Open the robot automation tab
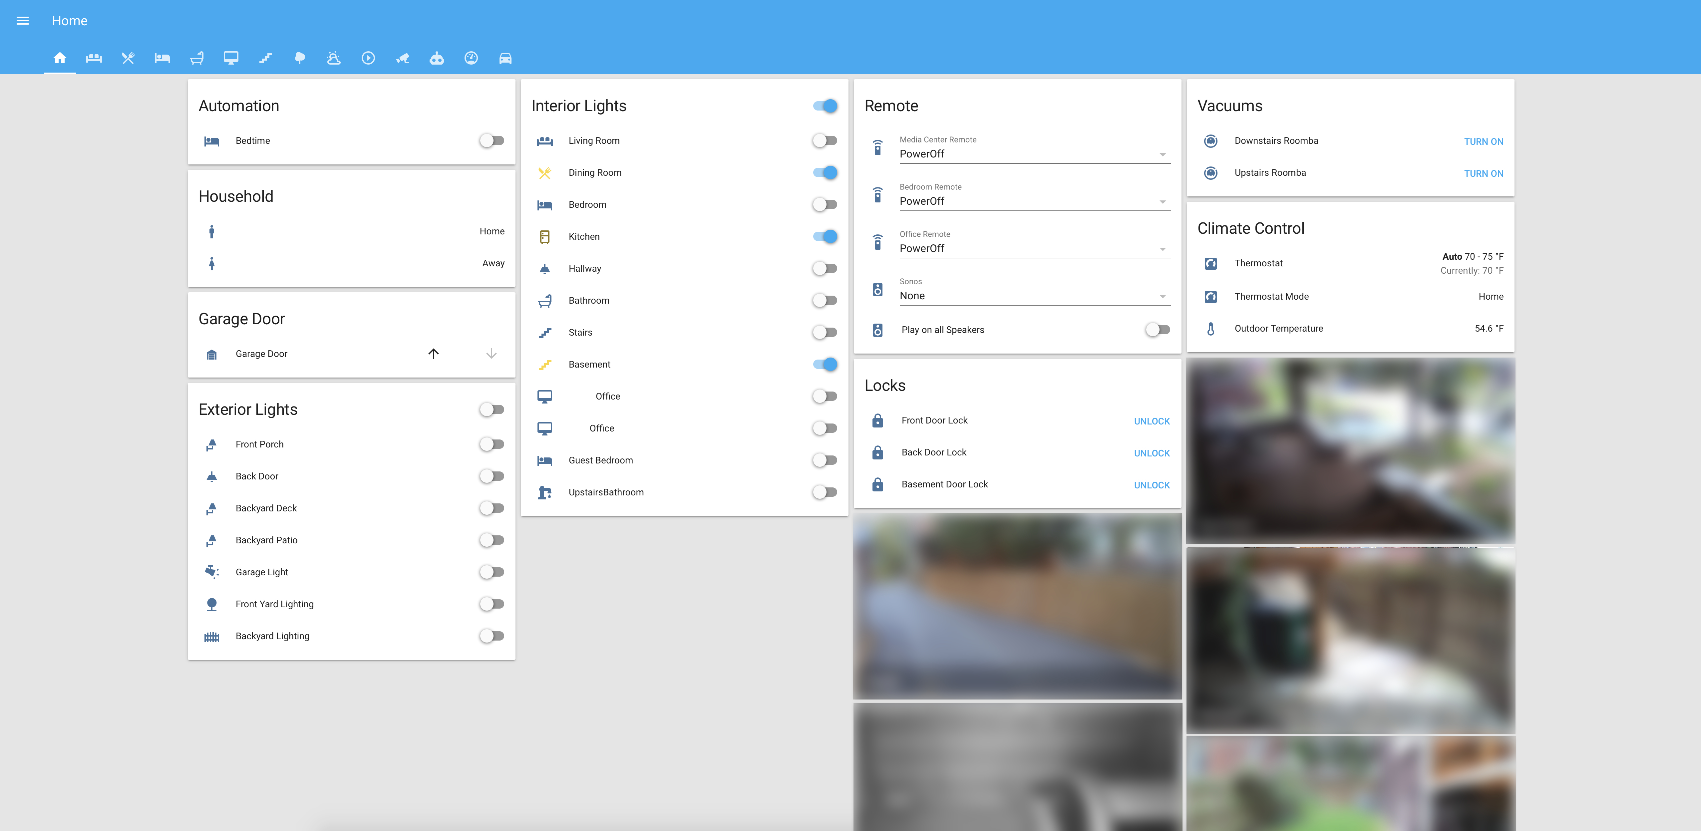This screenshot has height=831, width=1701. [x=437, y=58]
